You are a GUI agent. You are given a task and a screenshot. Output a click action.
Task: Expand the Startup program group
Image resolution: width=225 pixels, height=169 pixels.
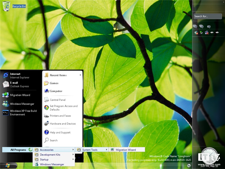pos(54,159)
